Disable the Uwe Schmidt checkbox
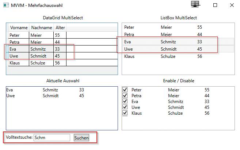The width and height of the screenshot is (240, 150). click(x=125, y=107)
